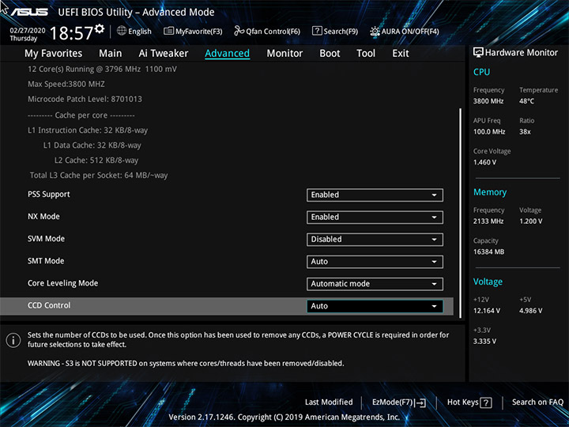Click MyFavorite(F3) label
Screen dimensions: 569x427
[x=199, y=31]
